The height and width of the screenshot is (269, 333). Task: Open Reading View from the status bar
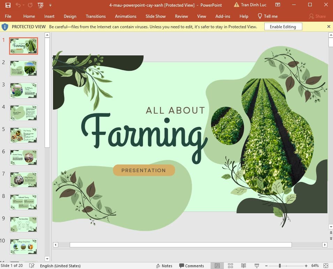click(244, 266)
